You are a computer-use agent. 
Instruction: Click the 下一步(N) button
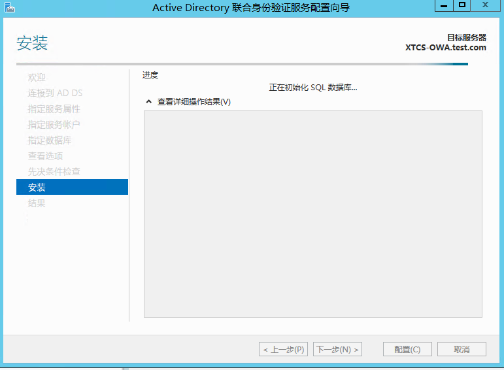[x=337, y=349]
